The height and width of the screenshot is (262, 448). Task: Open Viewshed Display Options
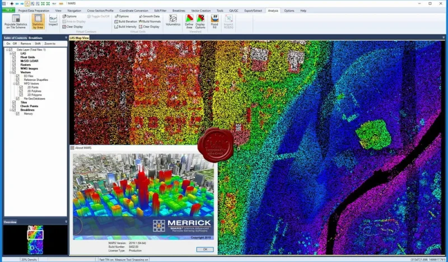[200, 21]
